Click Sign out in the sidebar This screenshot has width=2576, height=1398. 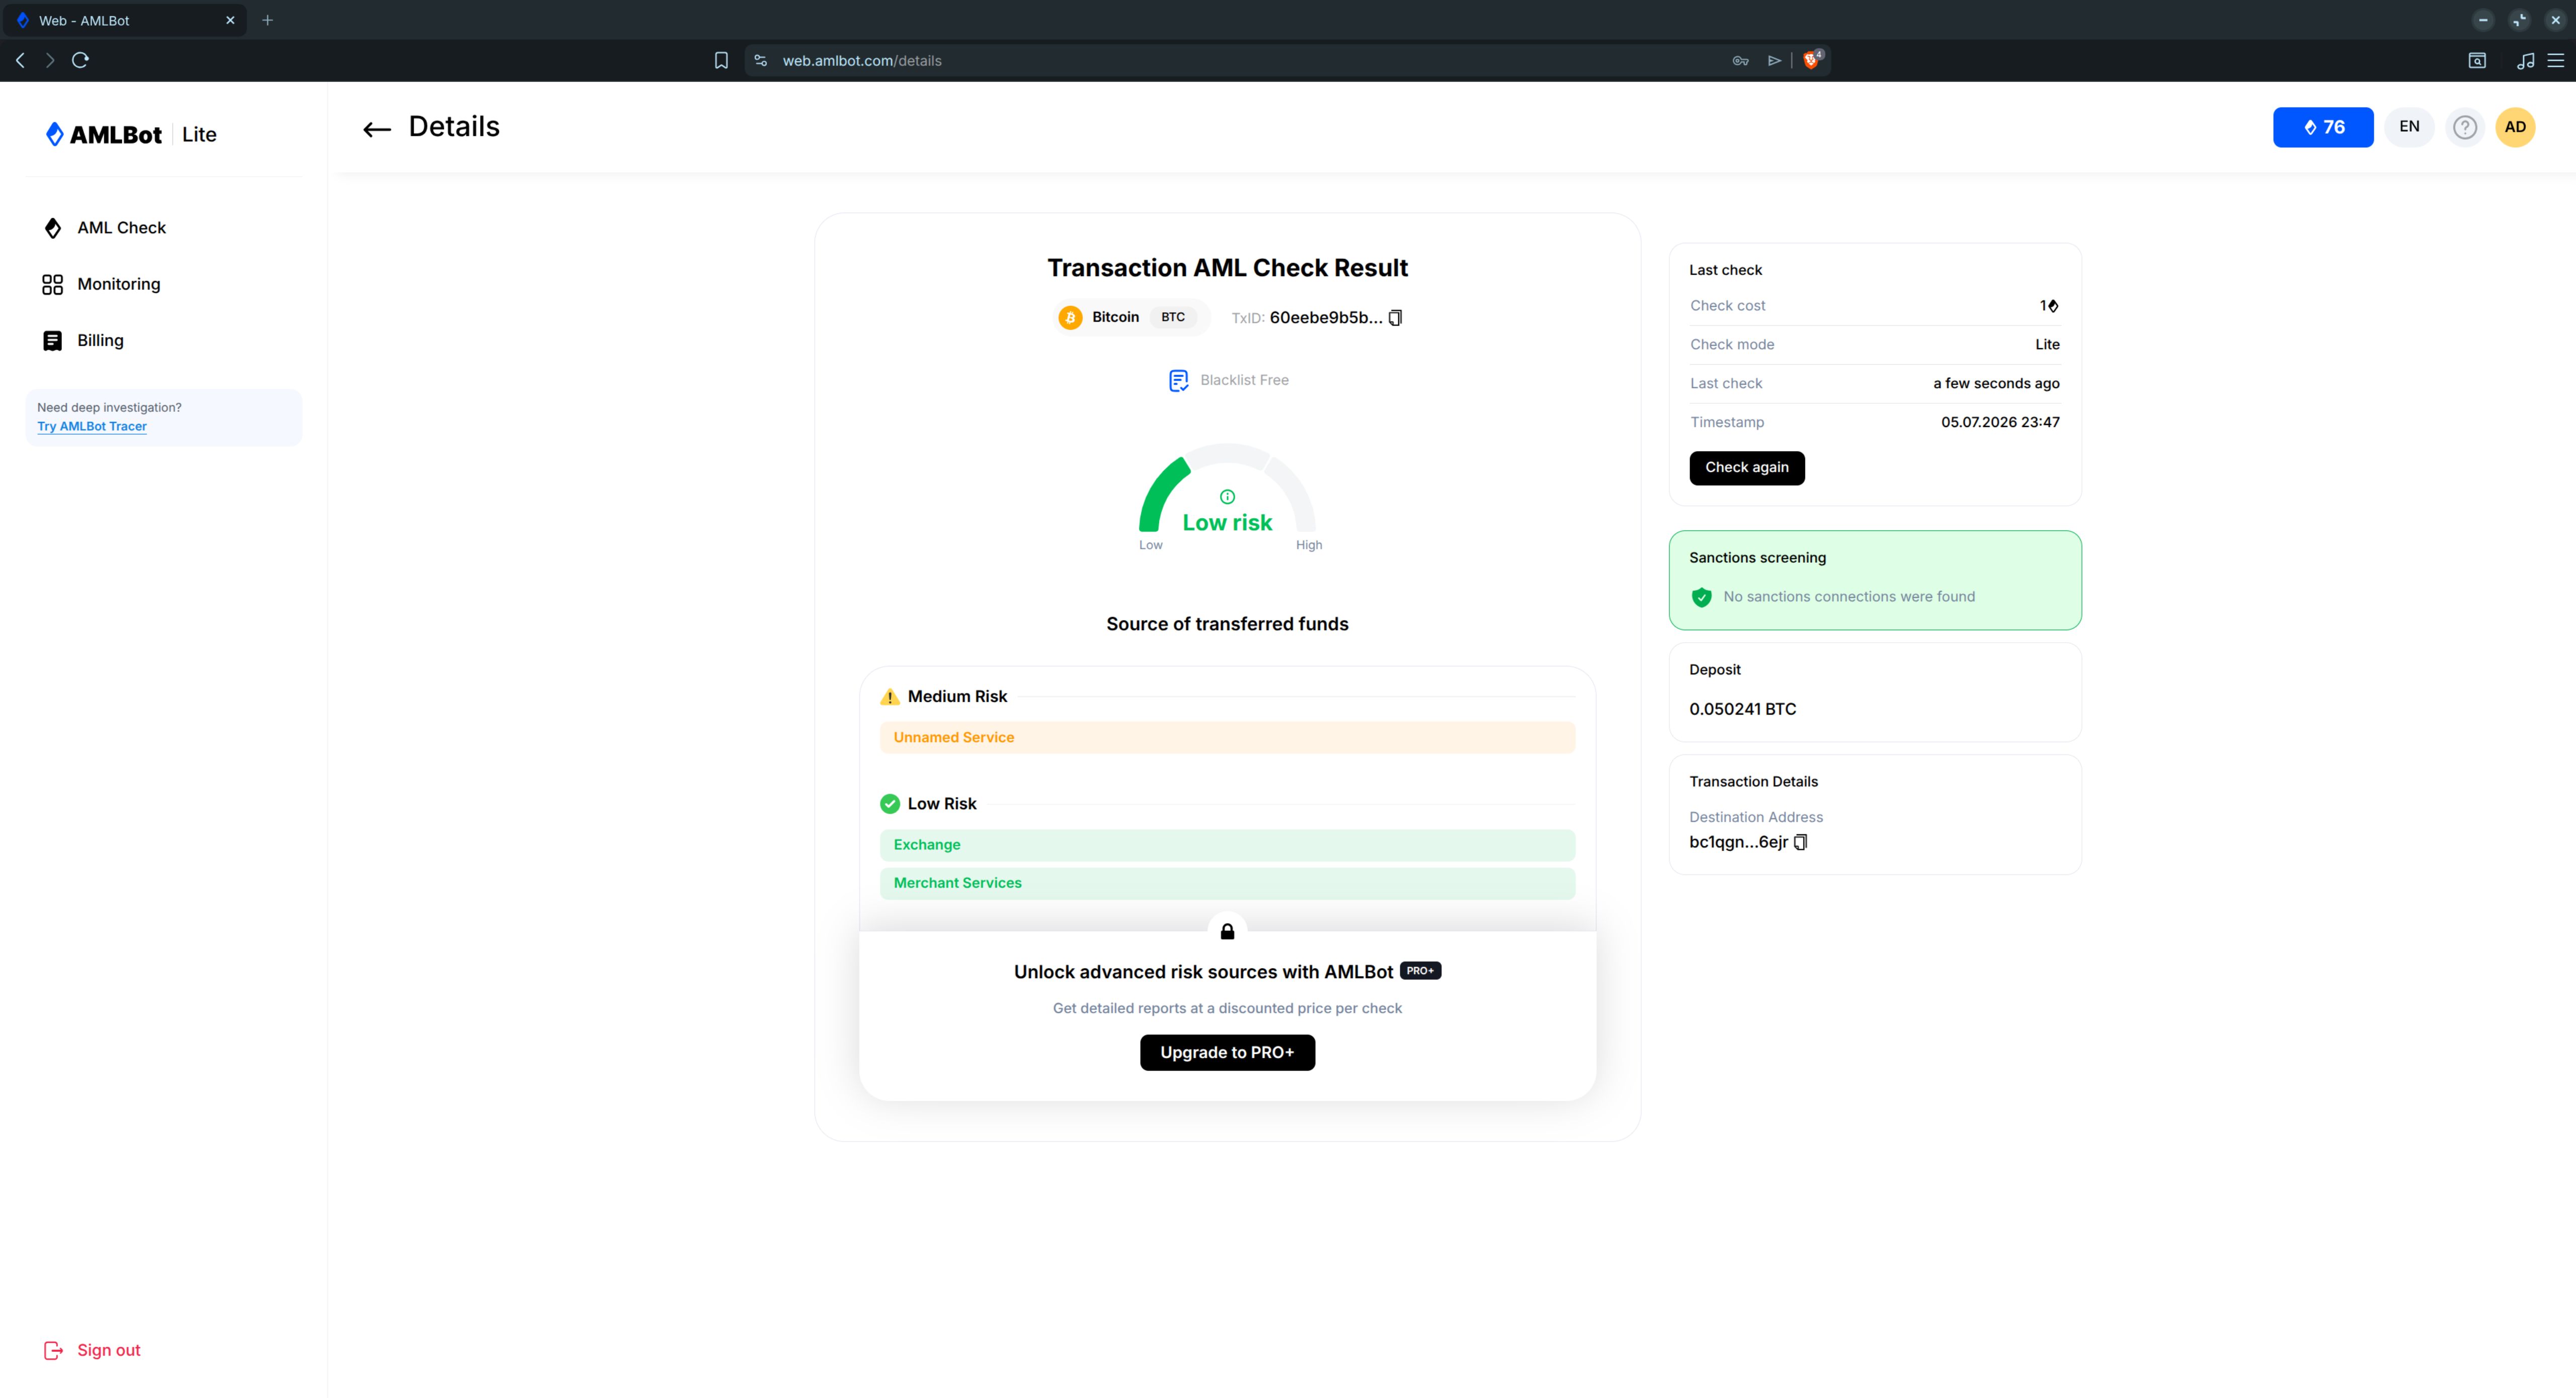[x=92, y=1351]
